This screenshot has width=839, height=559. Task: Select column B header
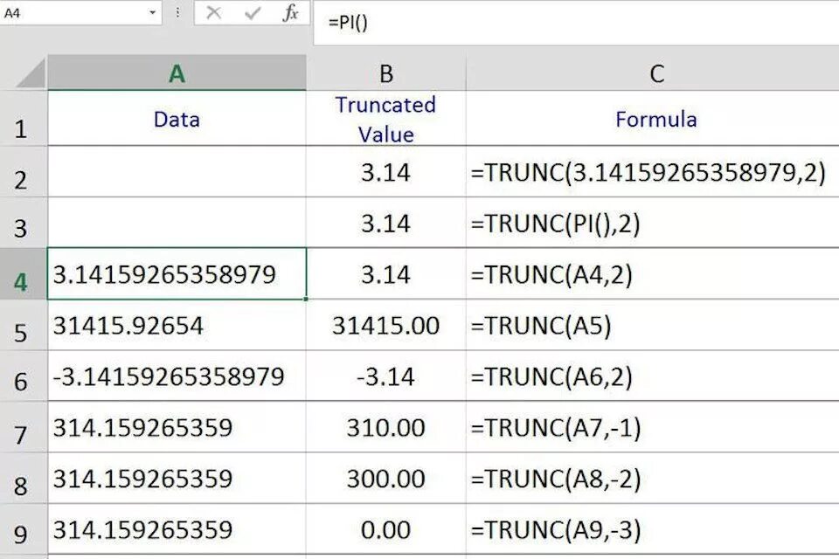point(385,72)
